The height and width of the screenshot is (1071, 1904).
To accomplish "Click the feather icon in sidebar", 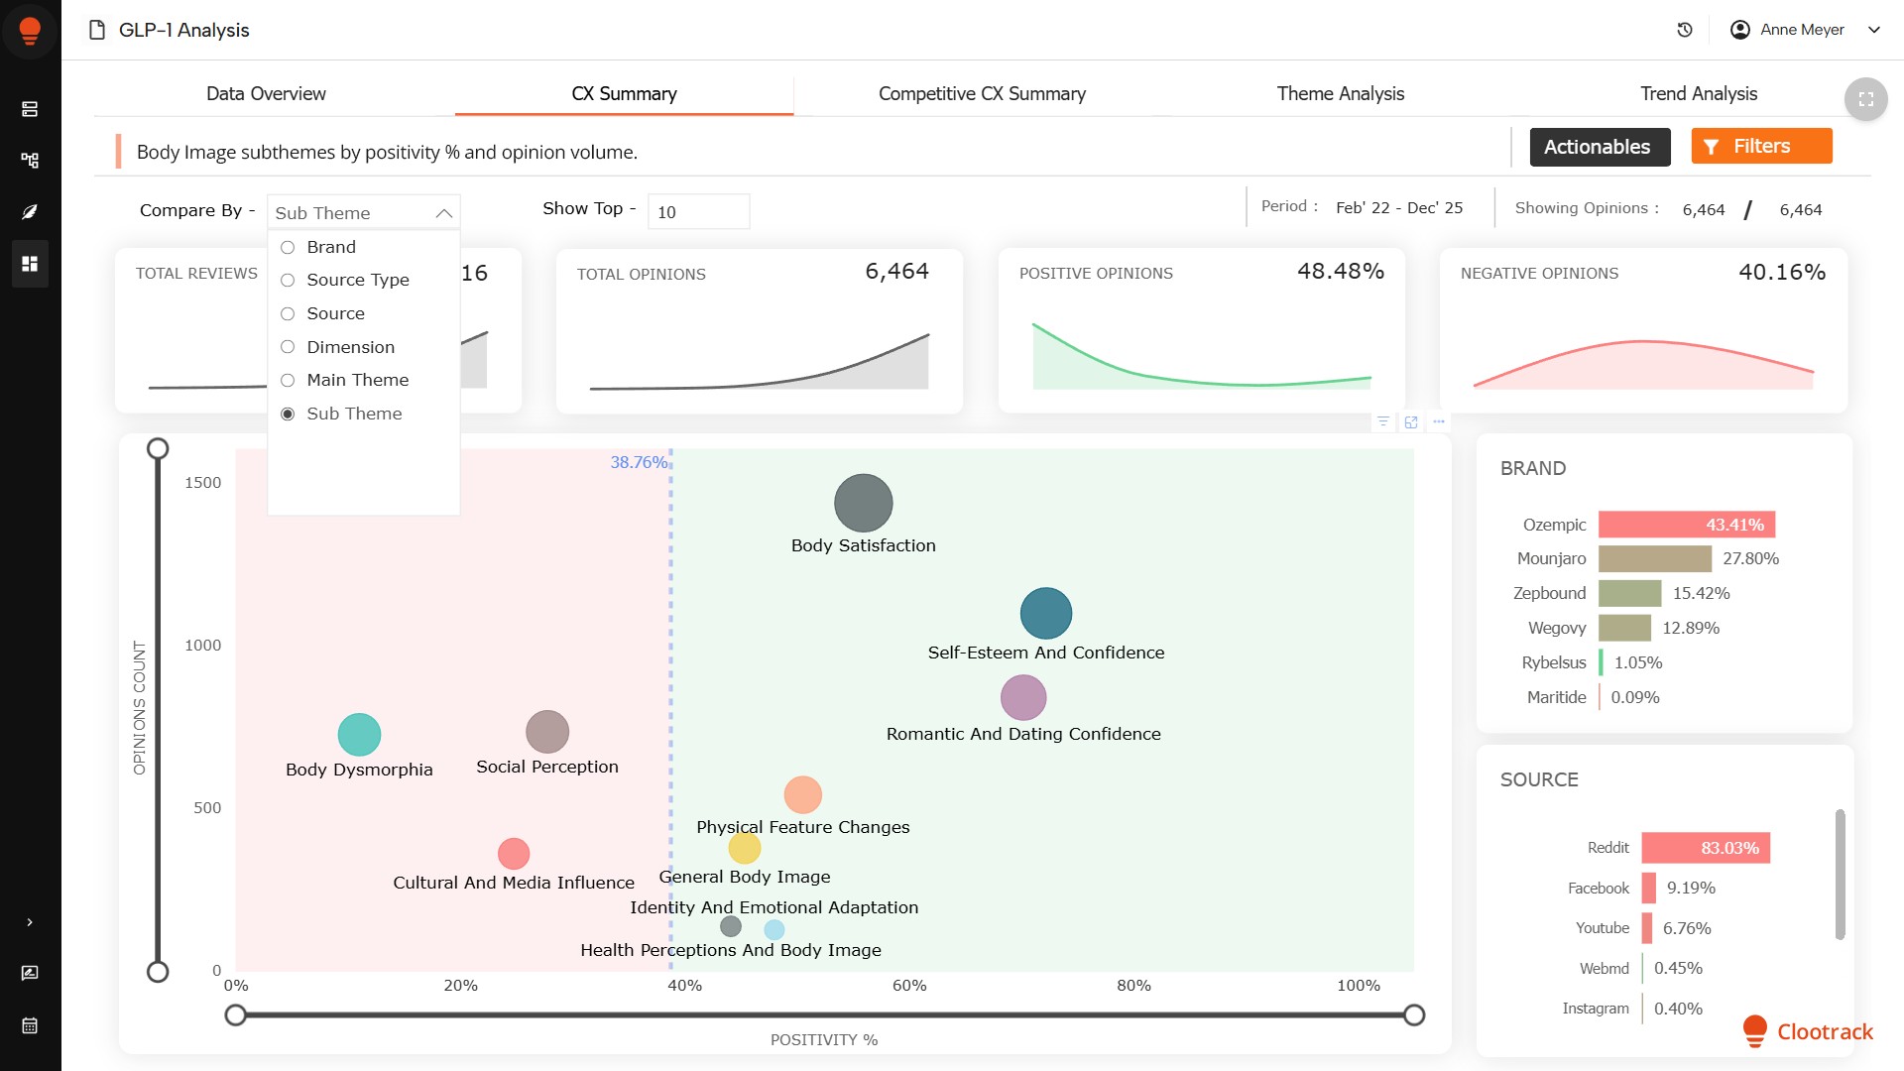I will pyautogui.click(x=30, y=211).
